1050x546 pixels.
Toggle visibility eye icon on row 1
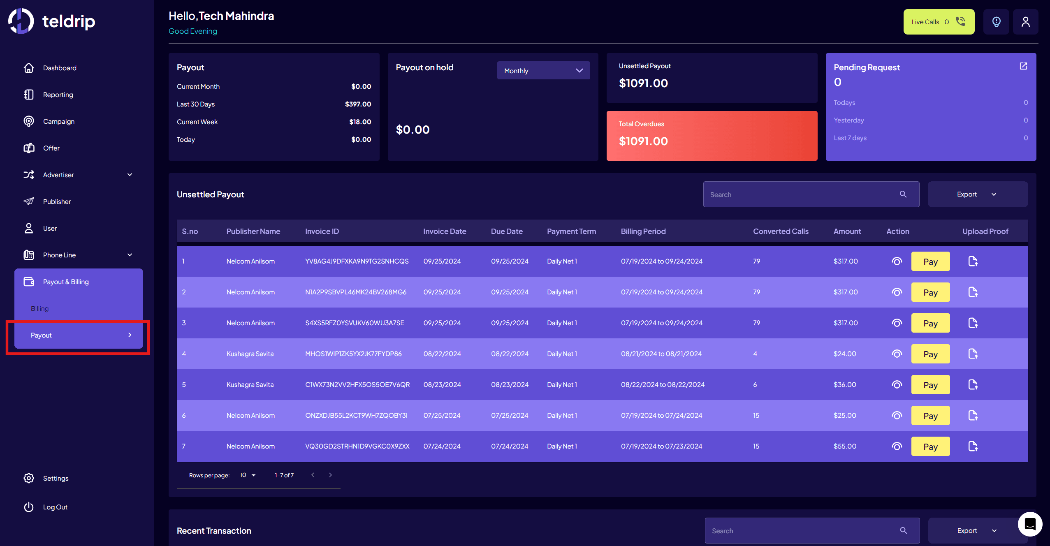(x=897, y=261)
